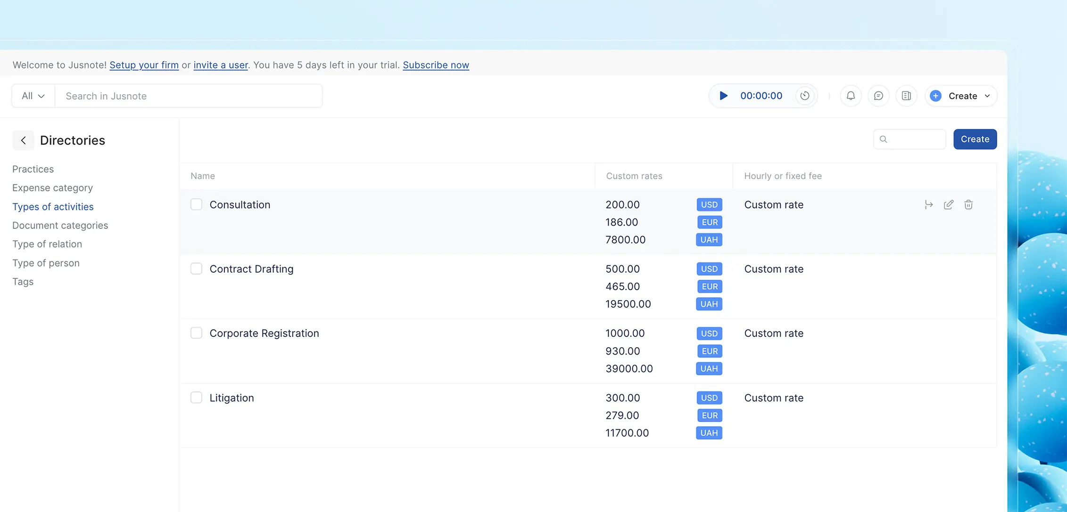Click the Hourly or fixed fee header
1067x512 pixels.
(x=783, y=176)
